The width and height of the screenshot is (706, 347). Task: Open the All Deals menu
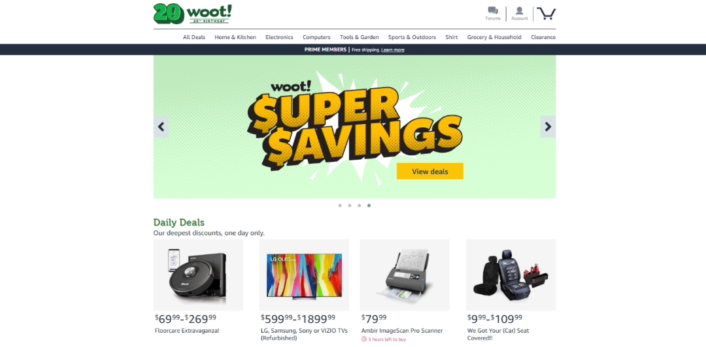[x=194, y=37]
